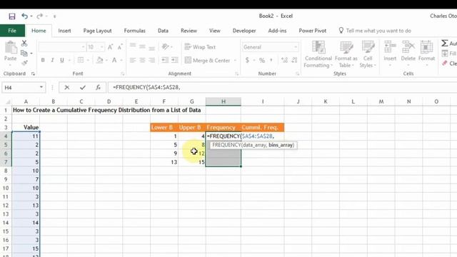Click the Font Color letter A
Image resolution: width=457 pixels, height=257 pixels.
pyautogui.click(x=114, y=60)
